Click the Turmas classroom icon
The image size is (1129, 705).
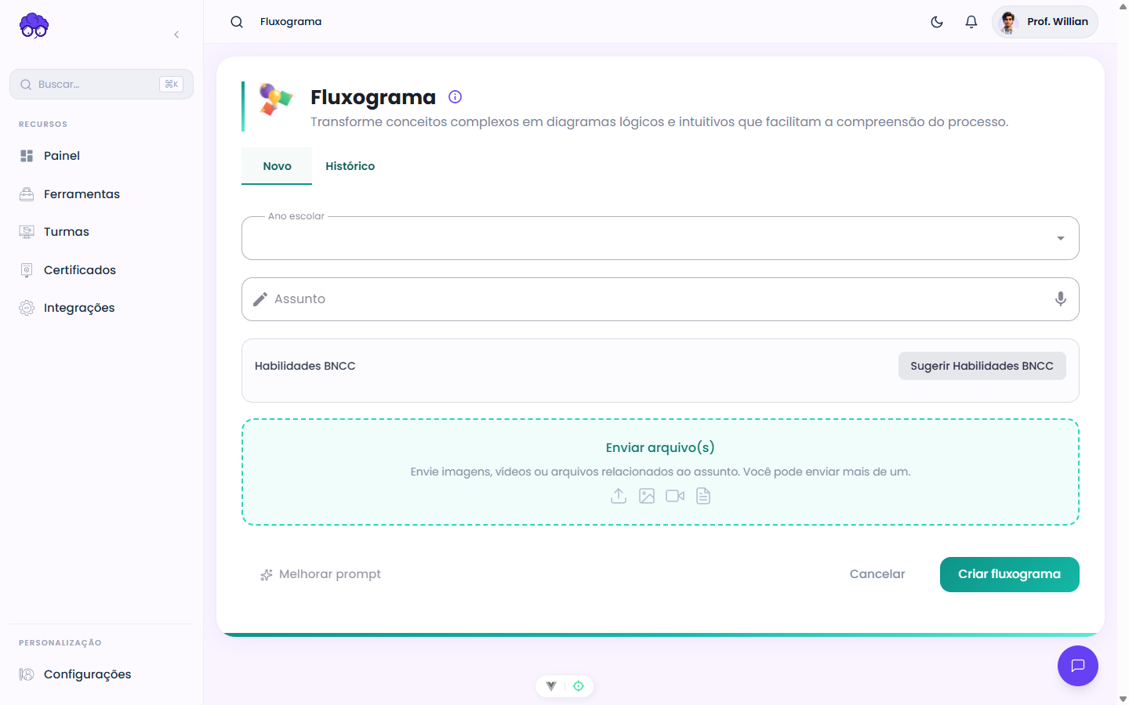(27, 232)
